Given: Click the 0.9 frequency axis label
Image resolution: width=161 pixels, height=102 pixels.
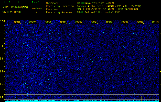Looking at the screenshot, I should pyautogui.click(x=2, y=59).
